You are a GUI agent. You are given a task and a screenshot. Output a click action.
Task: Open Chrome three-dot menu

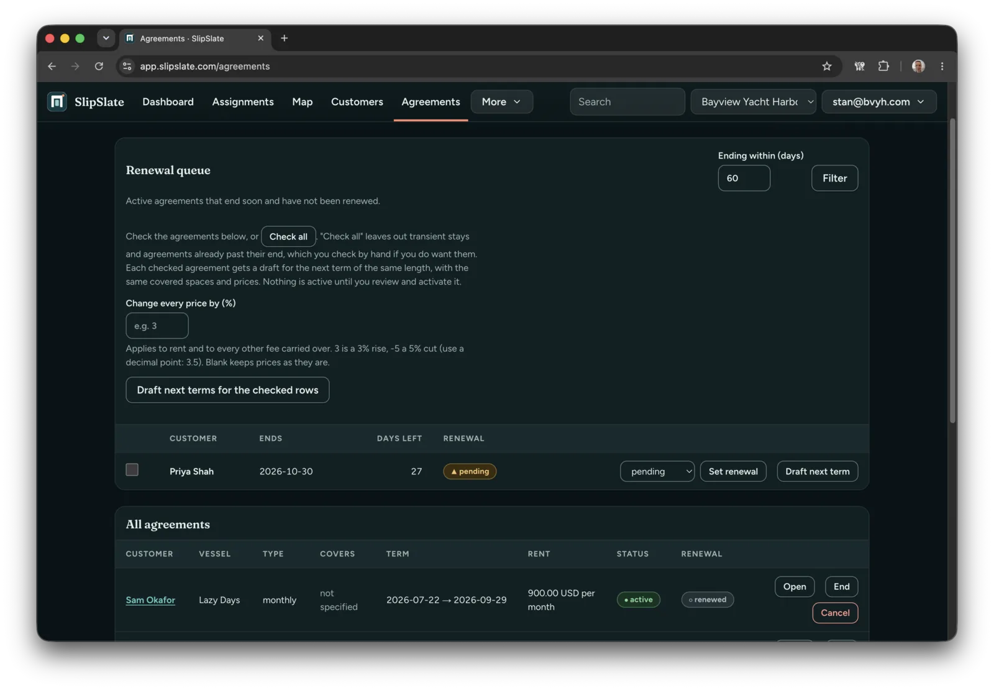click(x=942, y=66)
